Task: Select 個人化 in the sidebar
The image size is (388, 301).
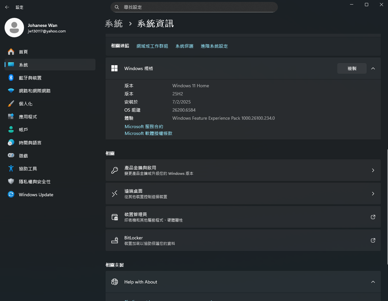Action: click(50, 103)
